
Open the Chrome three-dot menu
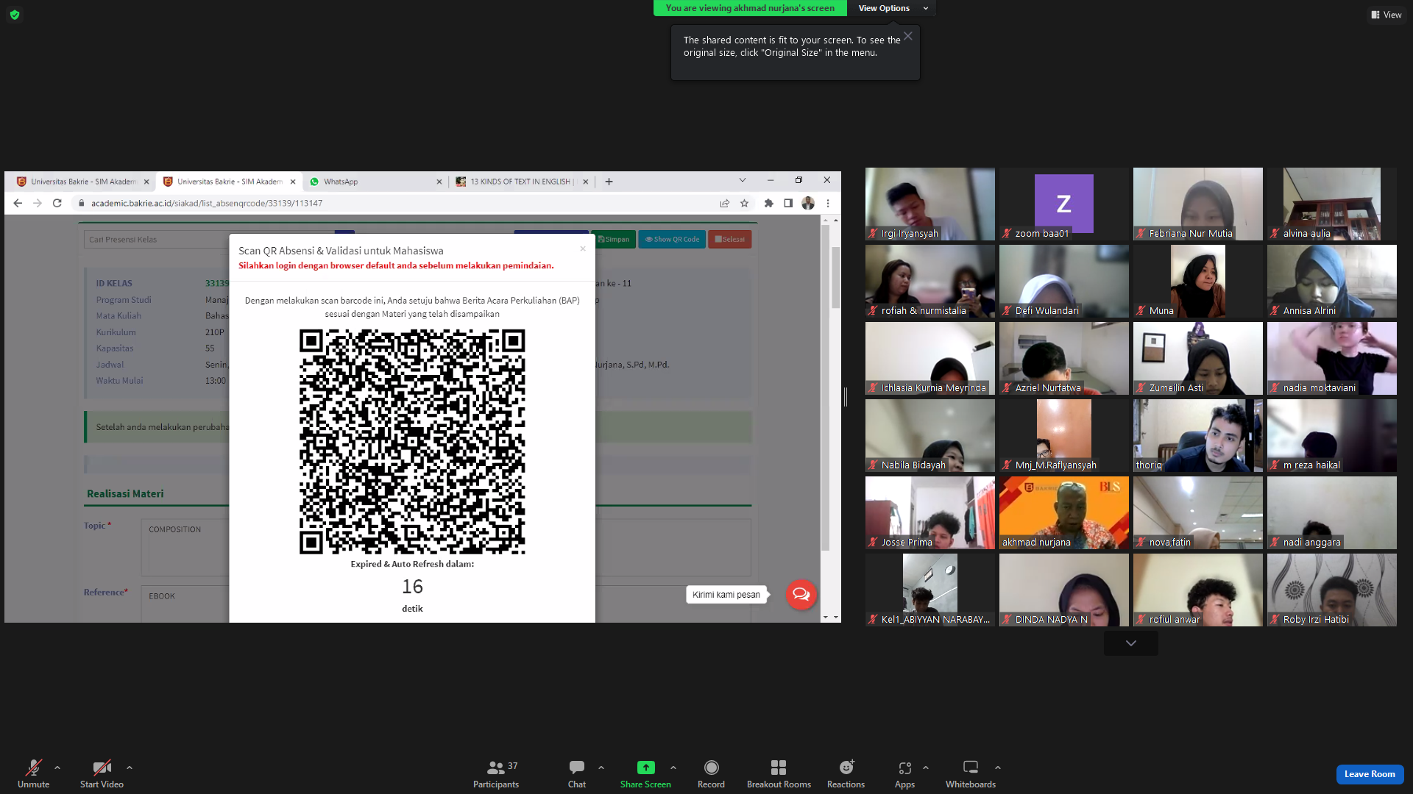(828, 203)
